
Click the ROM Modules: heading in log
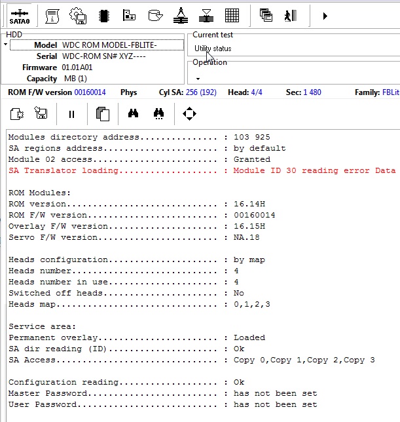39,193
